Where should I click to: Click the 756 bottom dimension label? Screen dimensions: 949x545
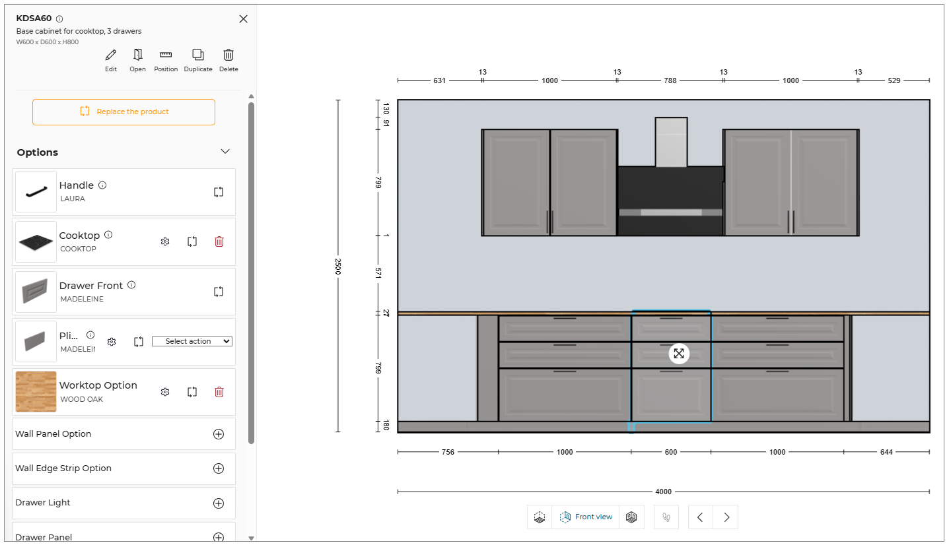click(x=448, y=452)
